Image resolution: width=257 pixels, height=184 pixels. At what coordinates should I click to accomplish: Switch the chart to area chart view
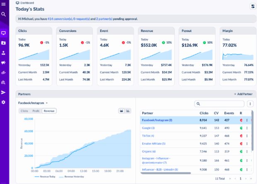121,111
